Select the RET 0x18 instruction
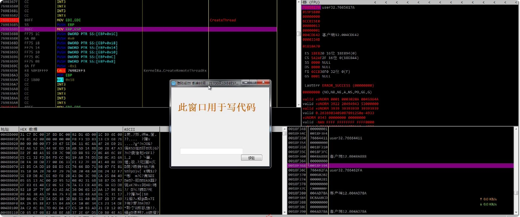This screenshot has width=520, height=217. click(65, 79)
